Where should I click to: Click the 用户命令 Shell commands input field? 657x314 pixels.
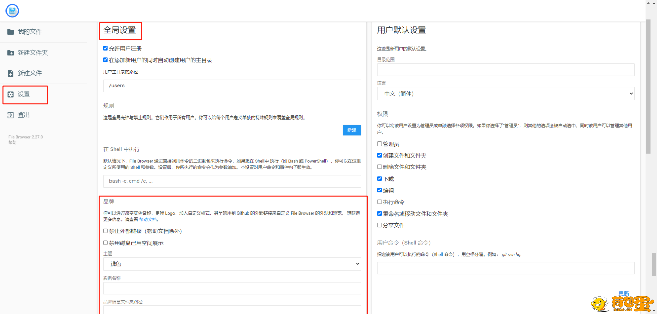506,268
